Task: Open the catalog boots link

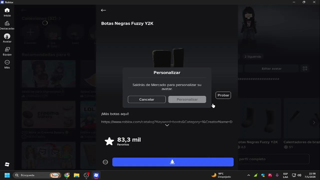Action: (167, 122)
